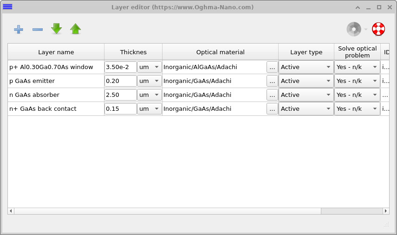Screen dimensions: 397x235
Task: Add a new layer with plus icon
Action: (19, 29)
